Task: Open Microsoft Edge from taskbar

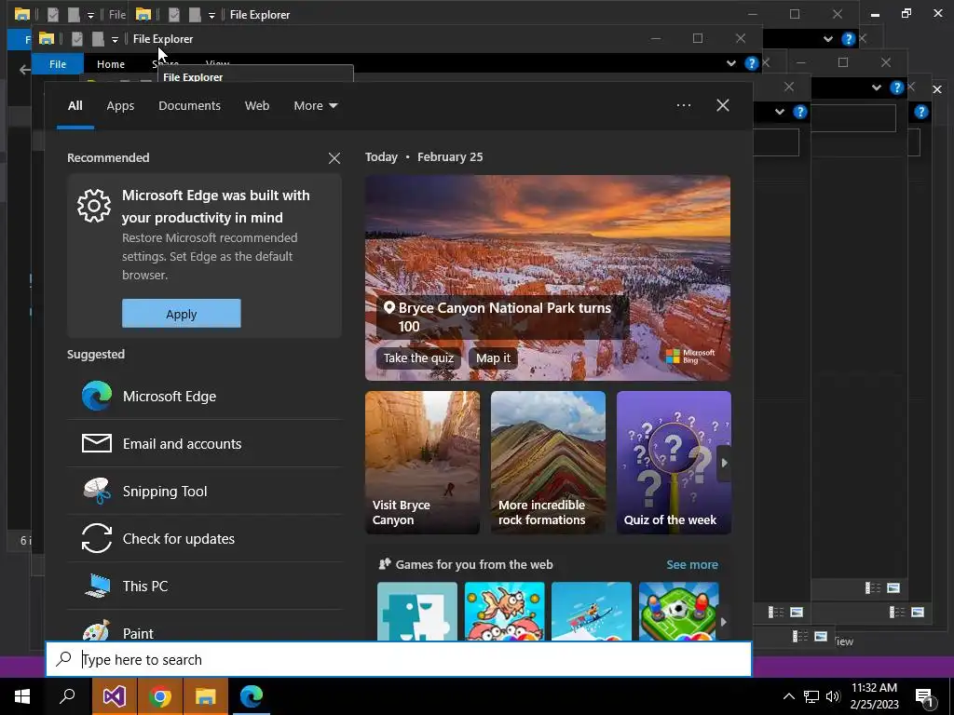Action: pyautogui.click(x=252, y=696)
